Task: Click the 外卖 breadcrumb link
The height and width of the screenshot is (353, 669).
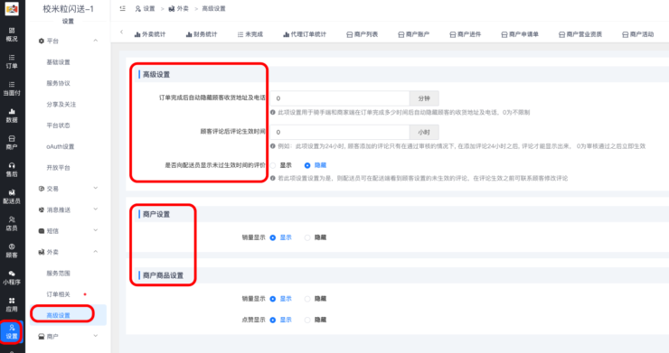Action: 179,8
